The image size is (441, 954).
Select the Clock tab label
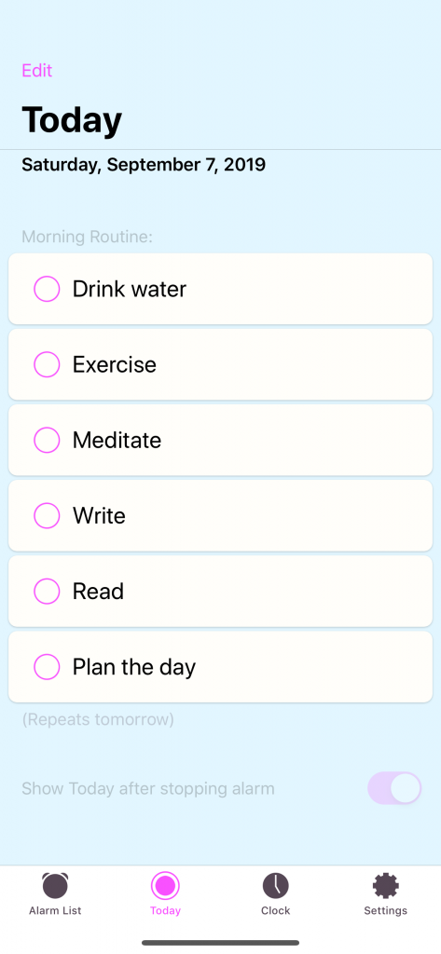pos(275,911)
